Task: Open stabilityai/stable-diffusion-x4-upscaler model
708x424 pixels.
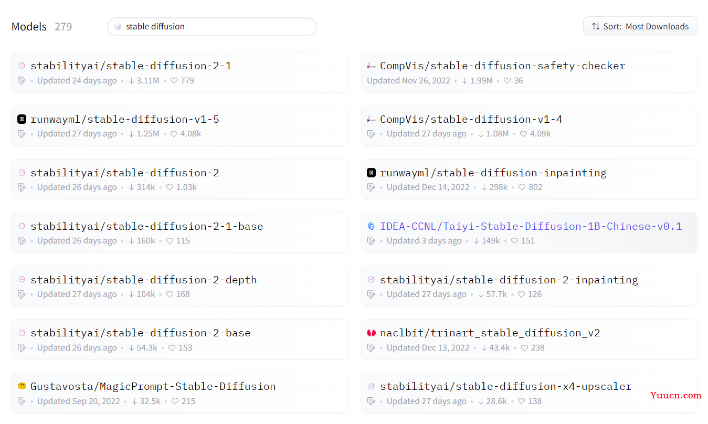Action: click(529, 393)
